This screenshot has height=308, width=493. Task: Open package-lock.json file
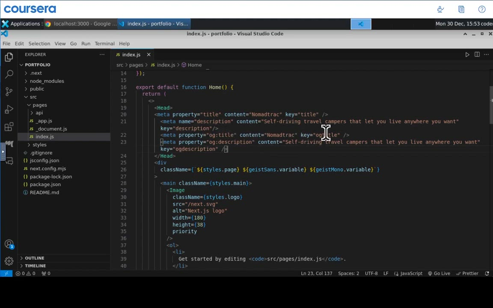point(64,177)
